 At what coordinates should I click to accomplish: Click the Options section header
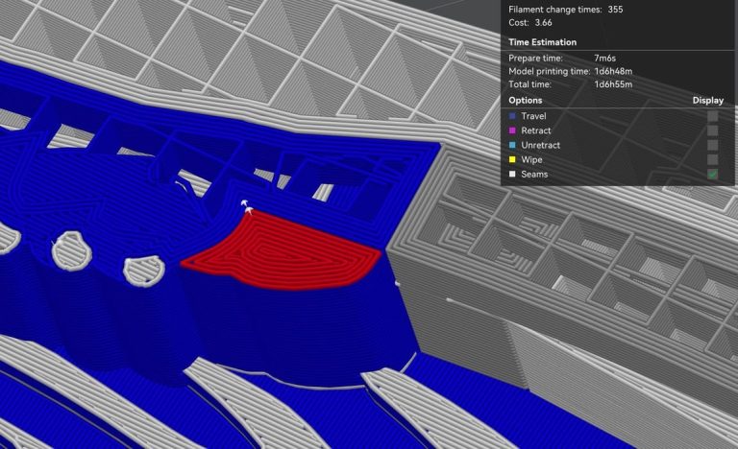pos(526,100)
